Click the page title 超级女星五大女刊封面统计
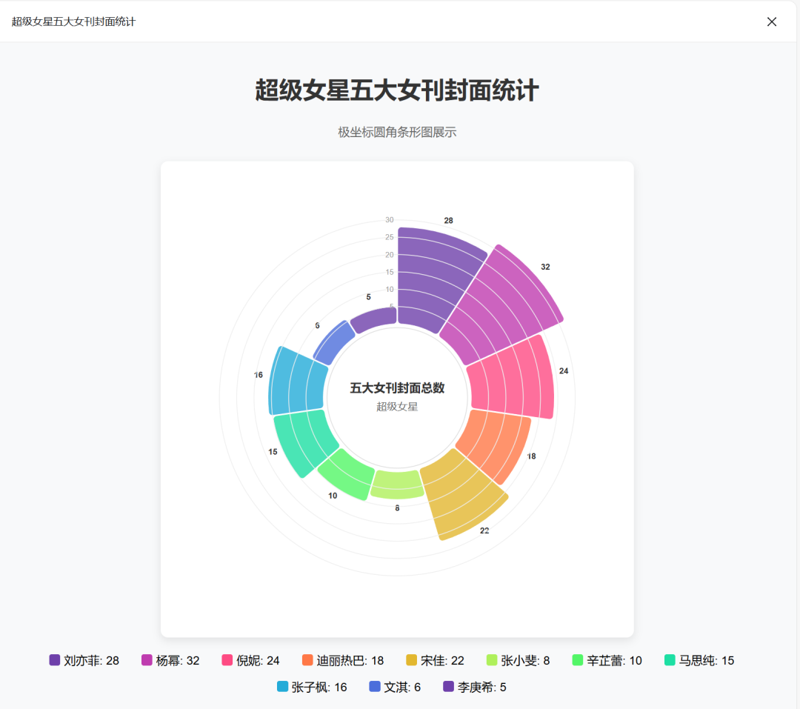Image resolution: width=800 pixels, height=709 pixels. point(398,90)
